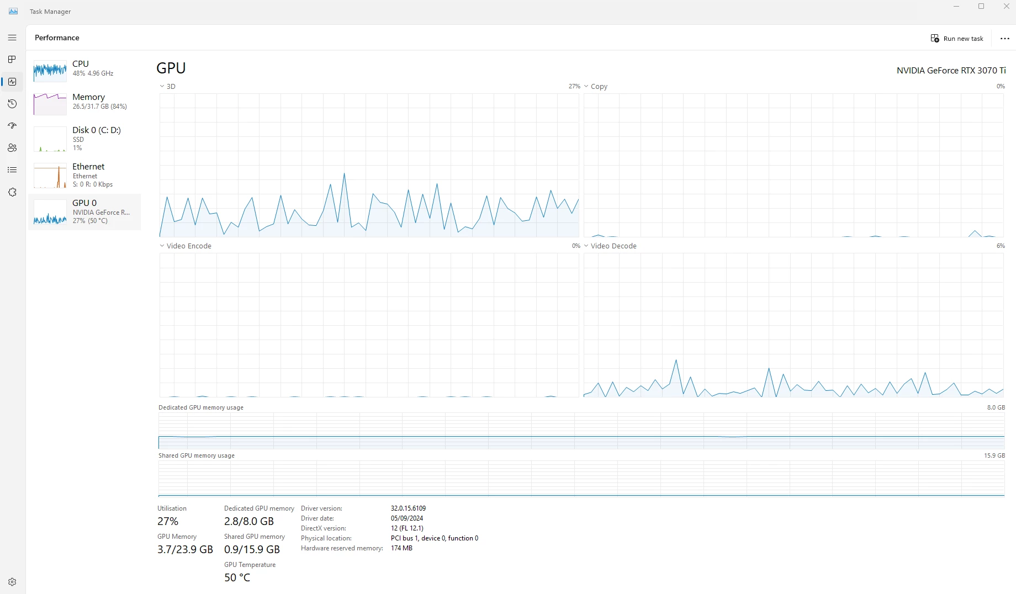Viewport: 1016px width, 594px height.
Task: Go to Processes page icon
Action: tap(12, 60)
